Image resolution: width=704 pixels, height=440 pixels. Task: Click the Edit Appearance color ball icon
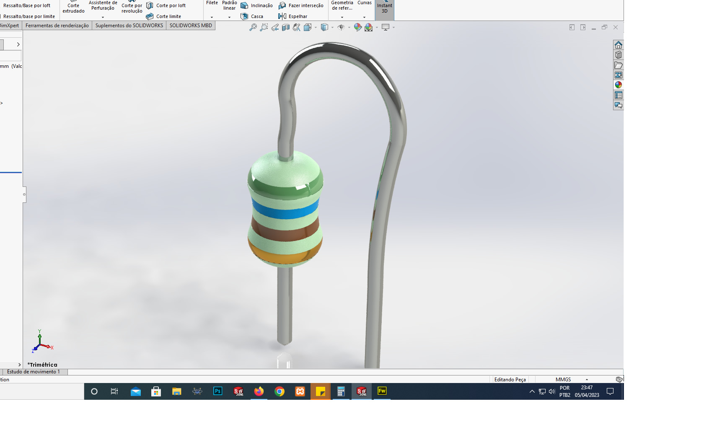tap(358, 27)
